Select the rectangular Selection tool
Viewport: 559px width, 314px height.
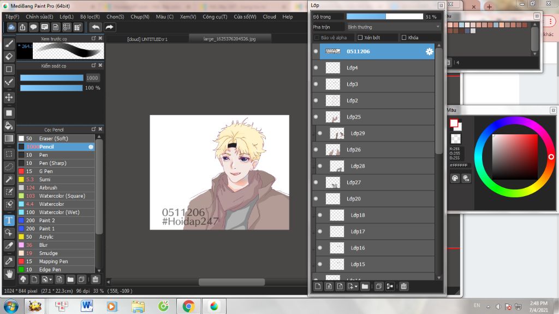(x=9, y=154)
